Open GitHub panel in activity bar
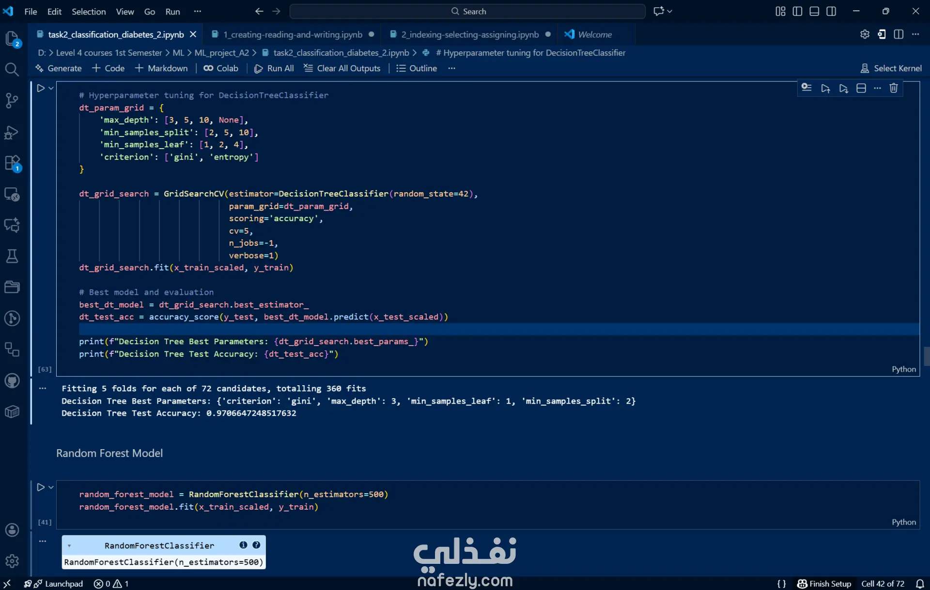 pyautogui.click(x=12, y=381)
